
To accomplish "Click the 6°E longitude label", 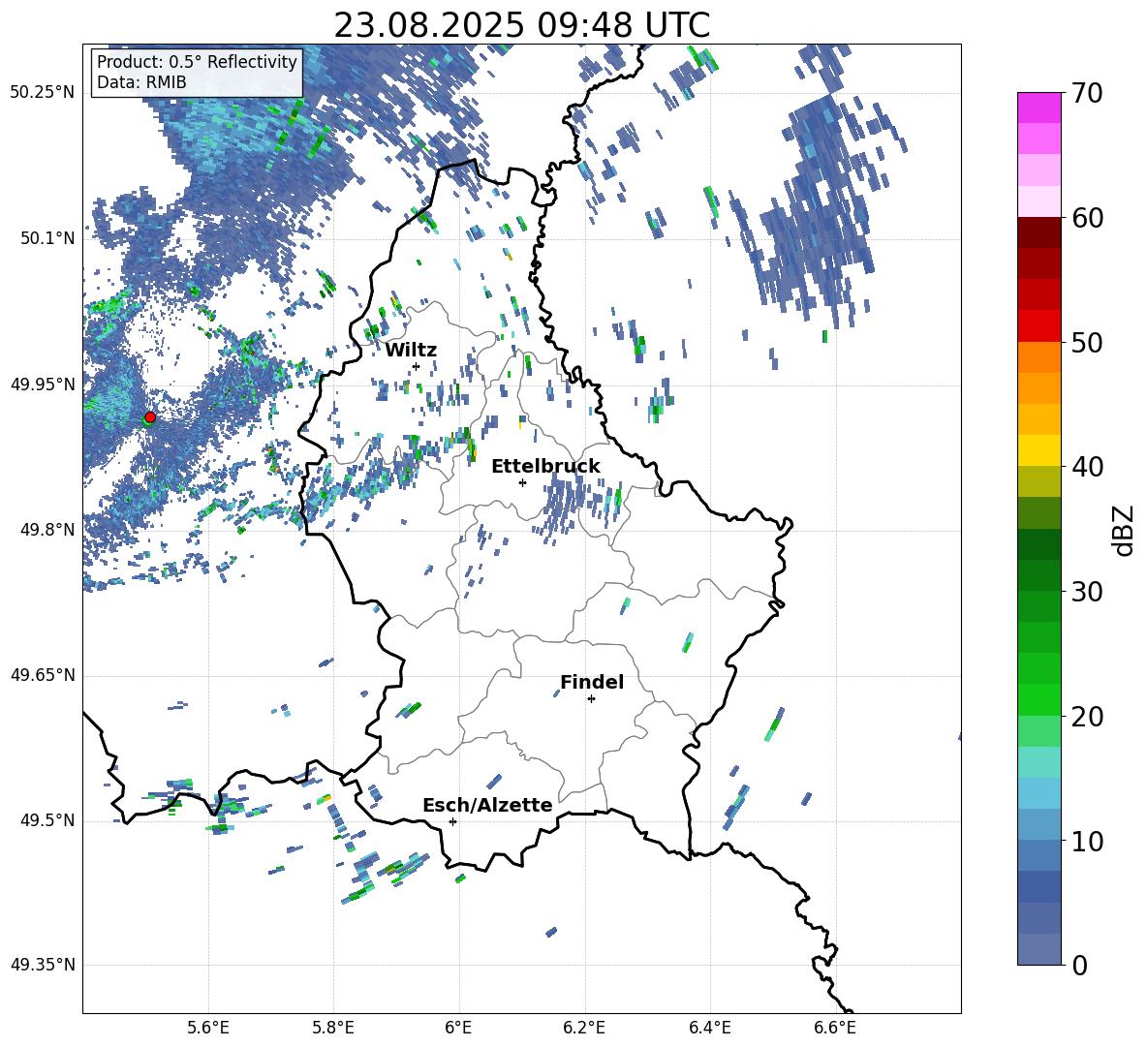I will (x=458, y=1028).
